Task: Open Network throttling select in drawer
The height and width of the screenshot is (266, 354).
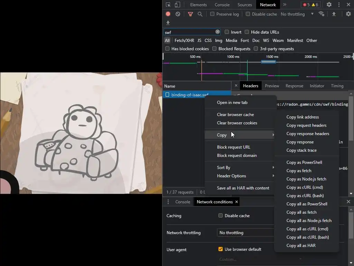Action: [246, 232]
